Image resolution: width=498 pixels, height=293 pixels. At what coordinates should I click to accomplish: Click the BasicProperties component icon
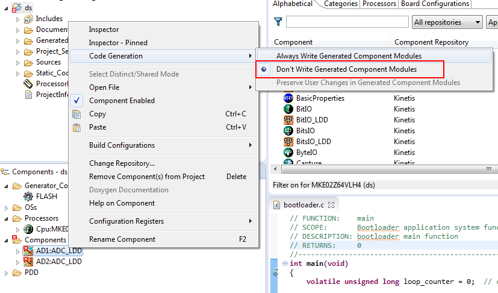click(x=288, y=98)
